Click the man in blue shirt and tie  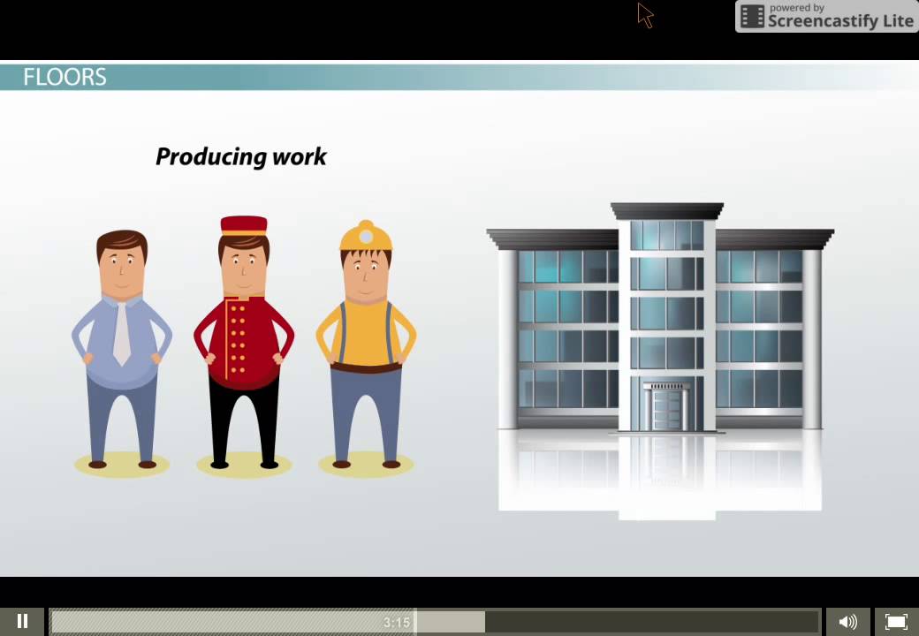(x=122, y=350)
